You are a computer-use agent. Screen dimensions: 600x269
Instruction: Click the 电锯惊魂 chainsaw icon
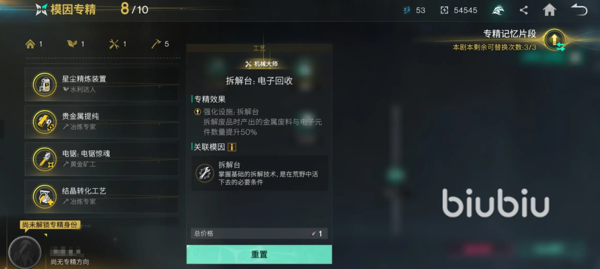[45, 159]
